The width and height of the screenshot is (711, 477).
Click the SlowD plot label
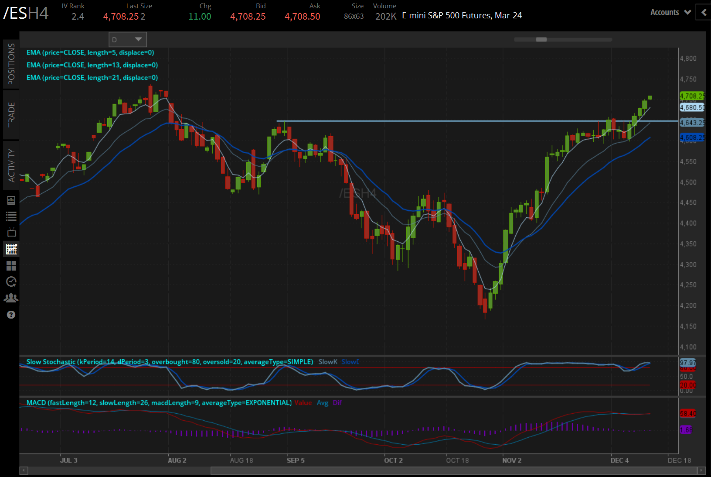click(350, 362)
